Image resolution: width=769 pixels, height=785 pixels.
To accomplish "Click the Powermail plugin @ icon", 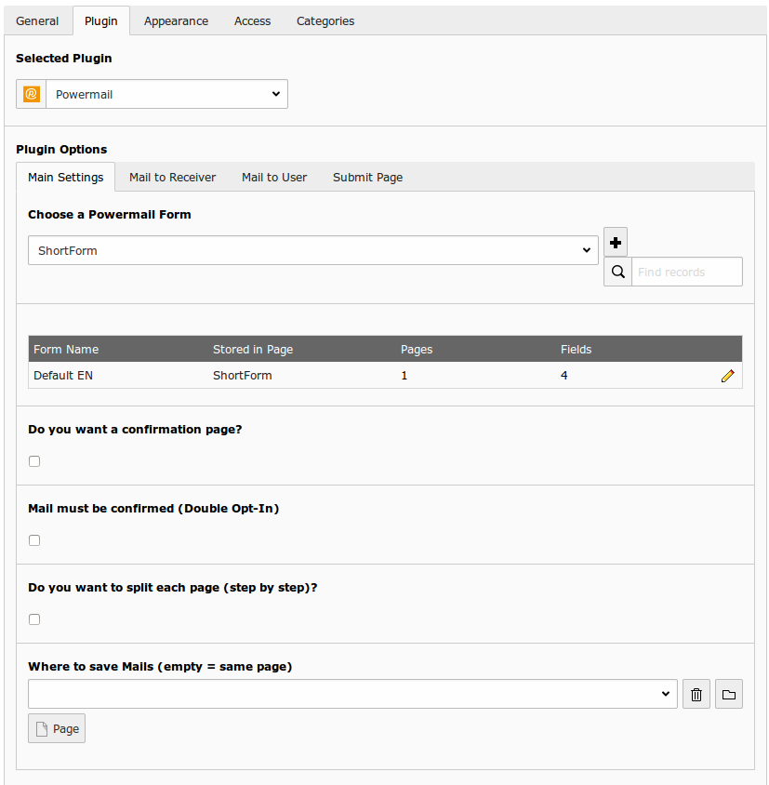I will pyautogui.click(x=31, y=94).
